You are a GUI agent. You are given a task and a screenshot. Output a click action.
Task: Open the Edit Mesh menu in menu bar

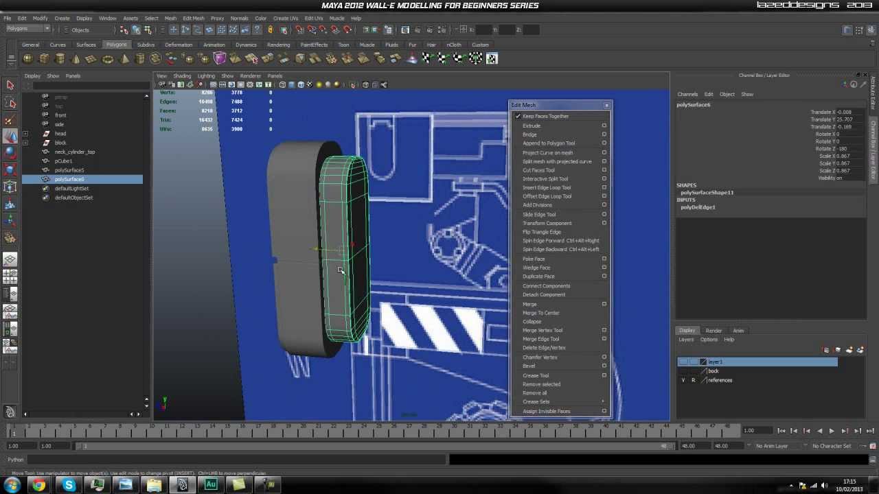(194, 19)
